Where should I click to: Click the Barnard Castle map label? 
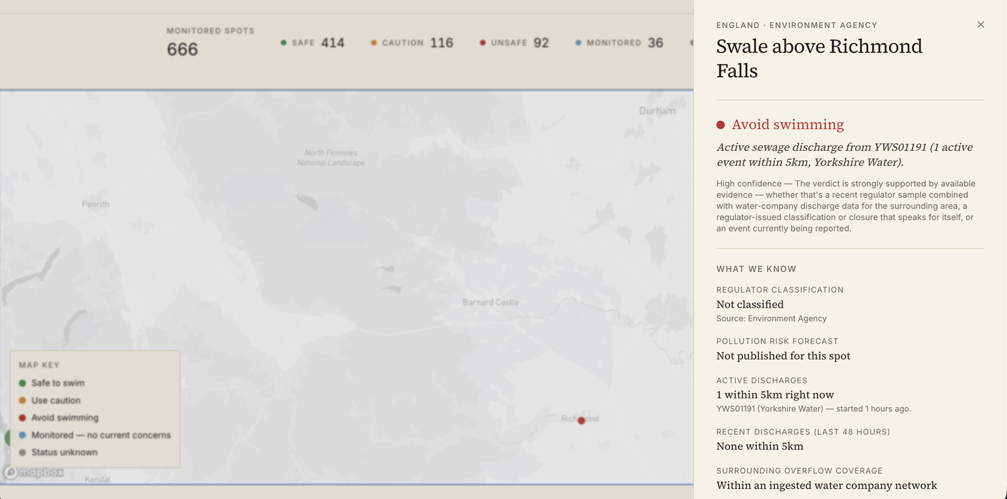pos(491,302)
